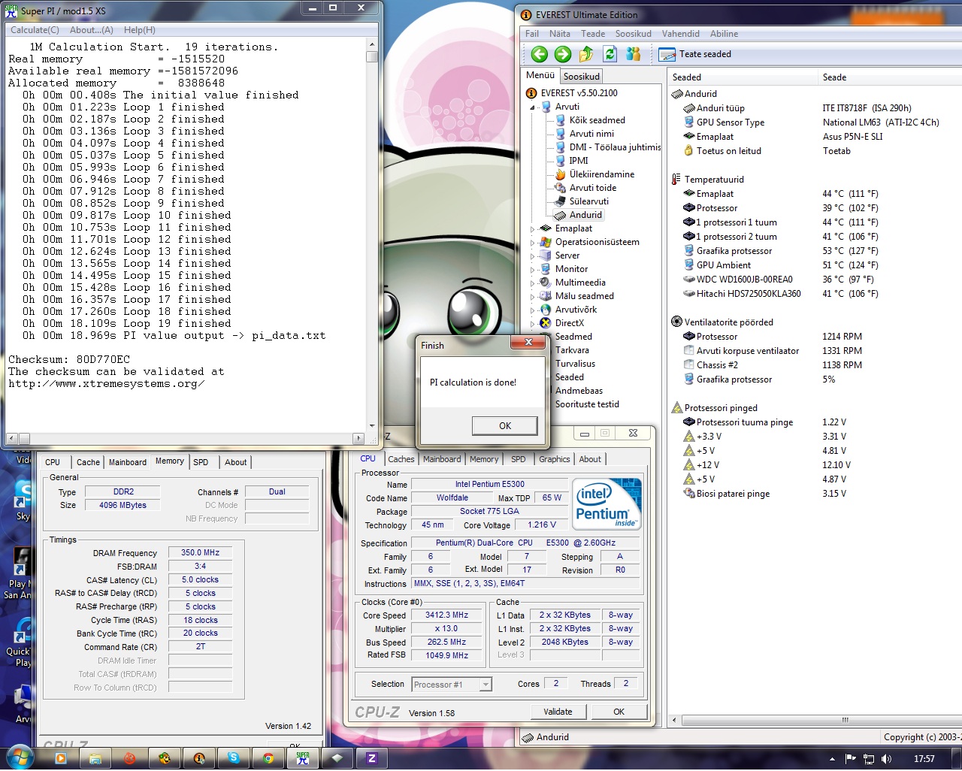Open Teate seaded report settings
This screenshot has width=962, height=771.
[x=694, y=54]
